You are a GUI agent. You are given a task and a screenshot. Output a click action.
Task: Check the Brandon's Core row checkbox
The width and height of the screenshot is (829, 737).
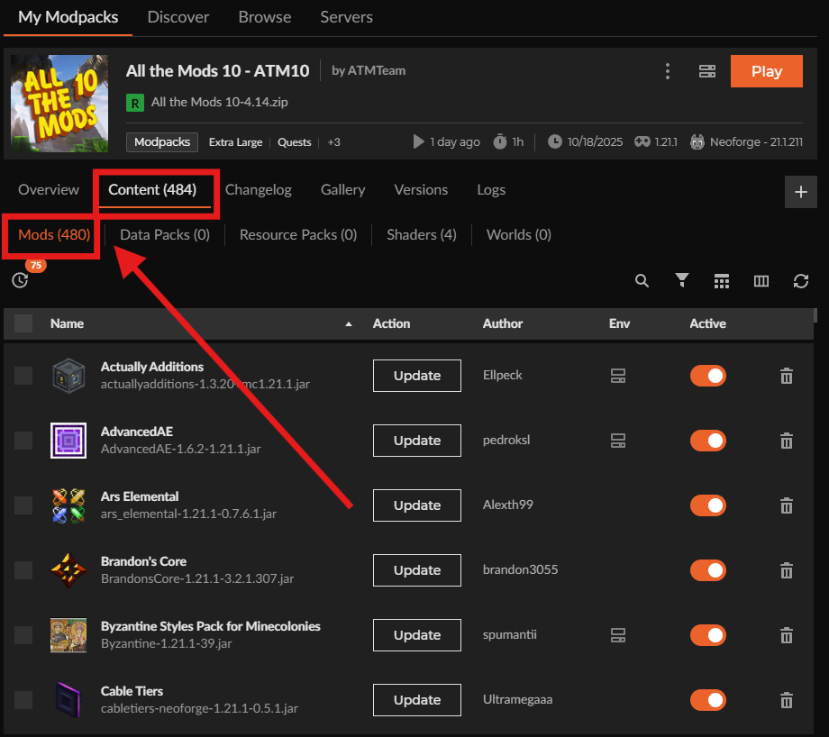pos(23,570)
